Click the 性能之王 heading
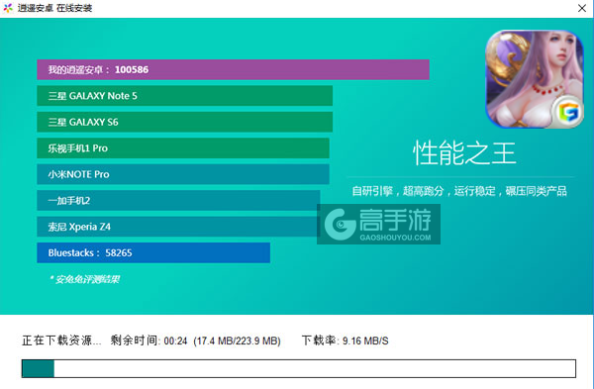Image resolution: width=594 pixels, height=389 pixels. (x=464, y=153)
